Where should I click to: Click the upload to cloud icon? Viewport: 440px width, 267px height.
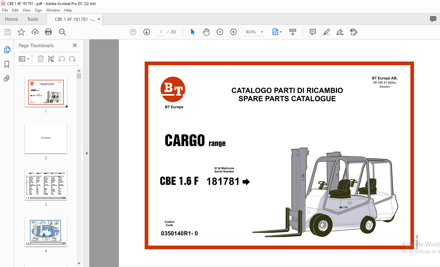(35, 32)
